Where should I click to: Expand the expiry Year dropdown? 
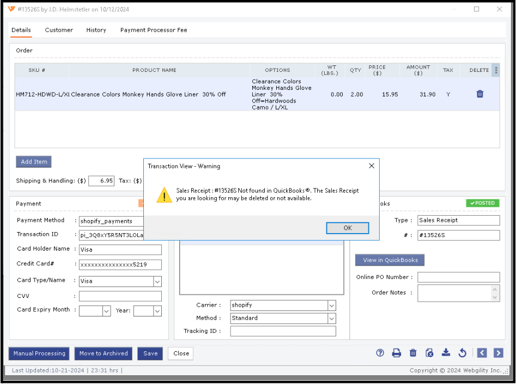157,311
